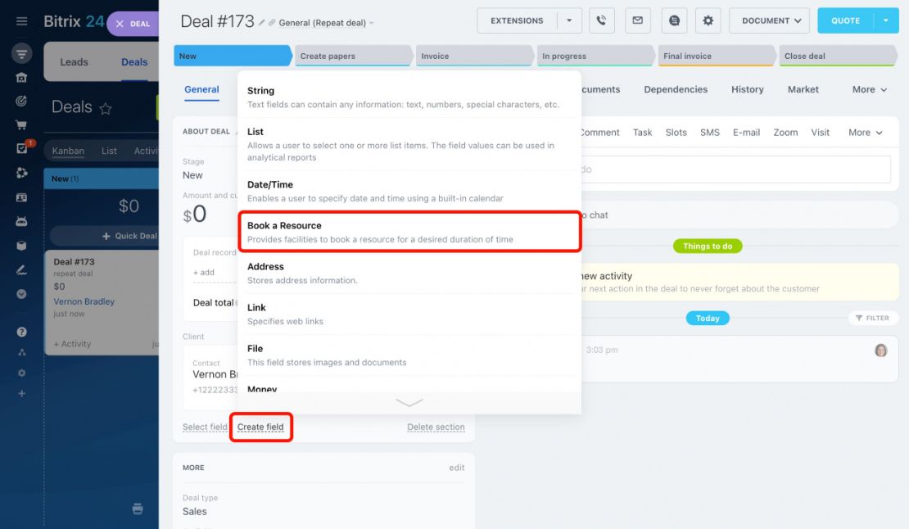
Task: Click the email envelope icon in the header
Action: [638, 20]
